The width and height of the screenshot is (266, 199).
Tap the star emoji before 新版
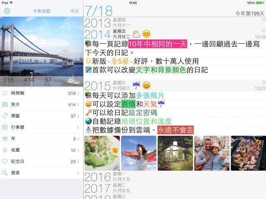tap(89, 61)
